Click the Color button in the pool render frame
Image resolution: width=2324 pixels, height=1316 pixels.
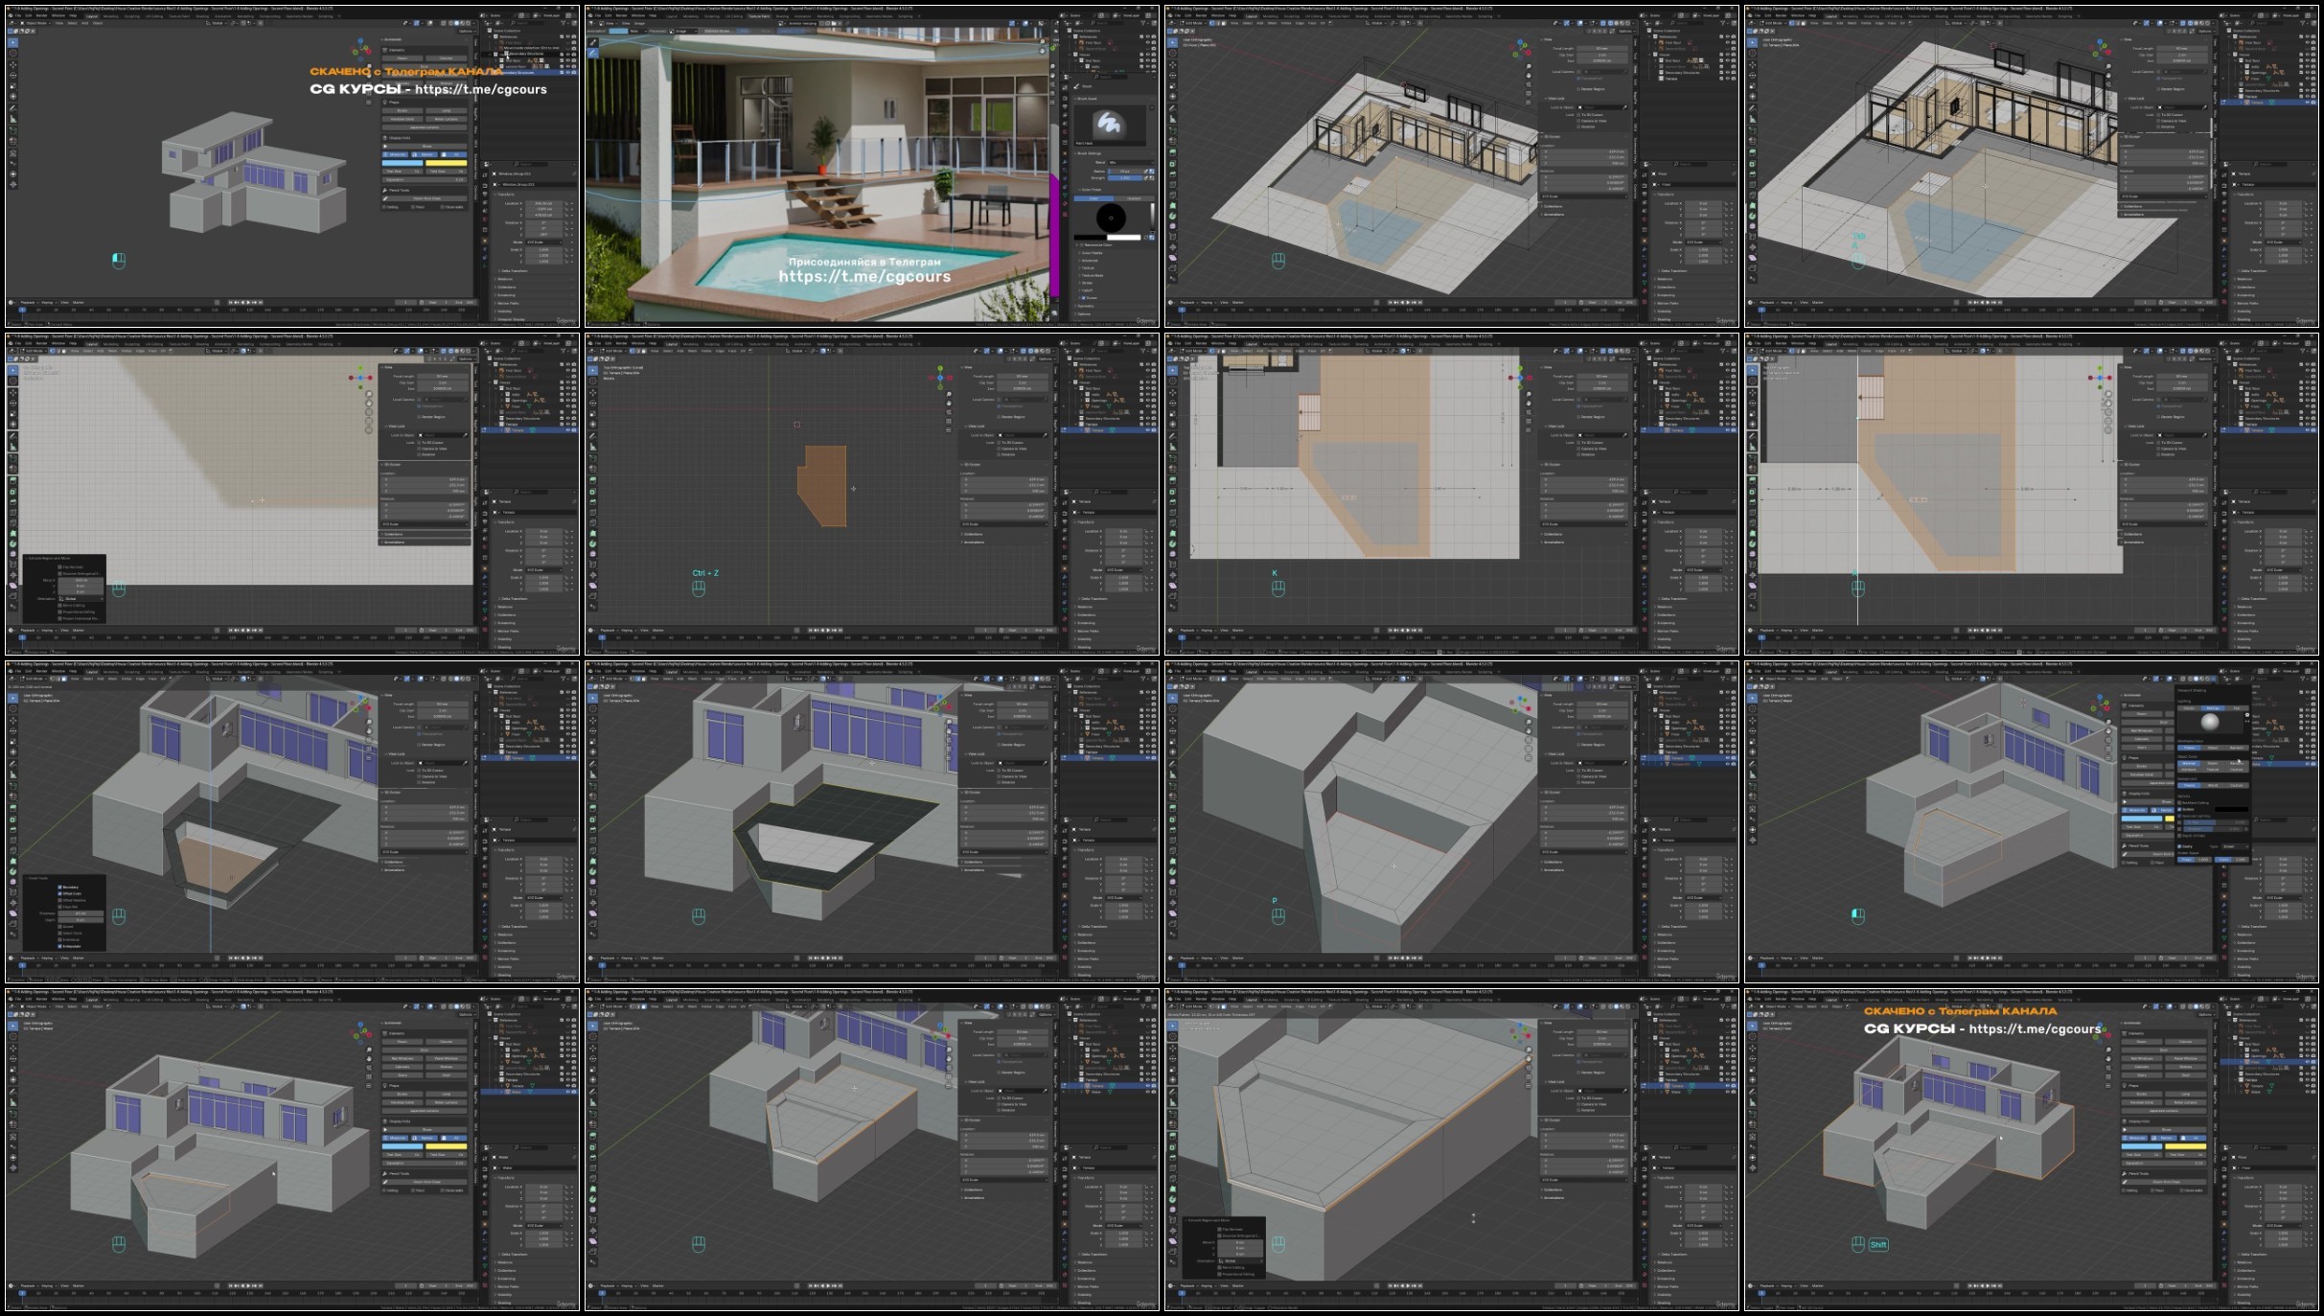click(x=1093, y=198)
